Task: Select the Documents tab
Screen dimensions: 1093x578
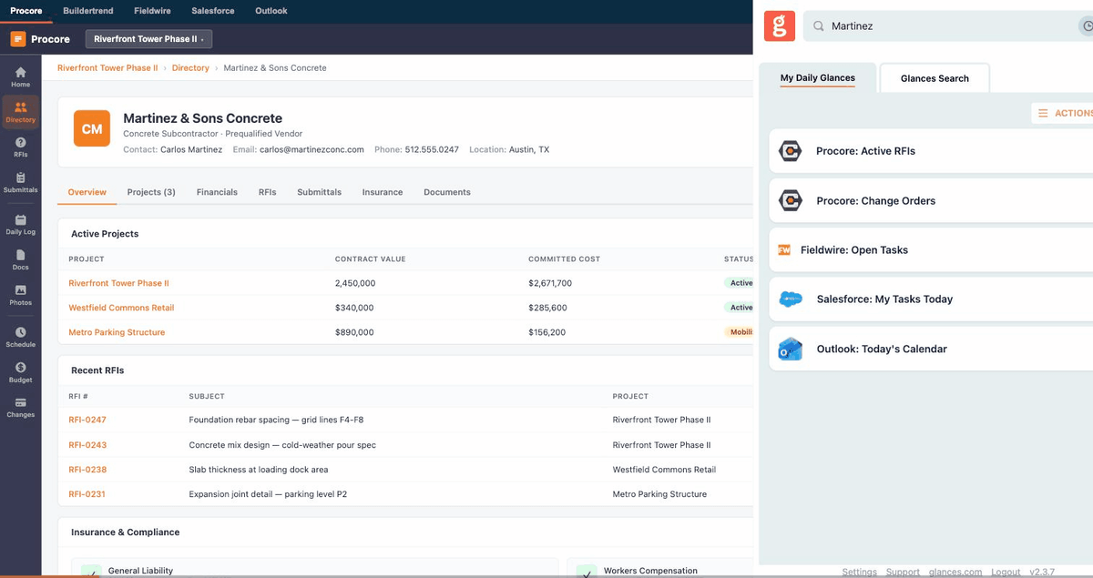Action: coord(447,192)
